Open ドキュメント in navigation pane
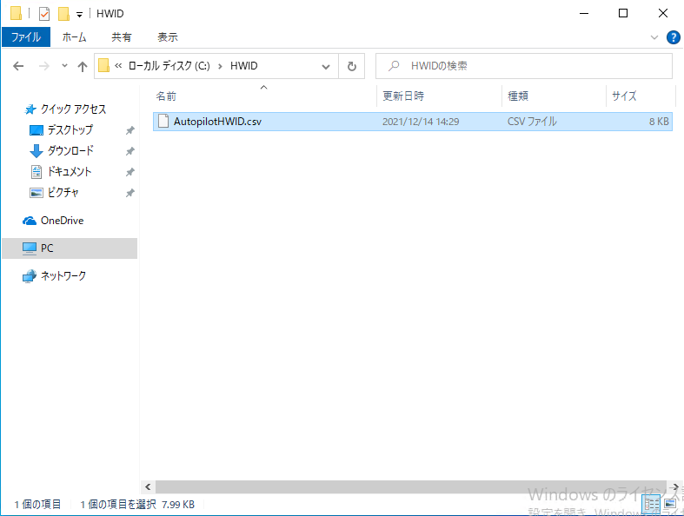Viewport: 684px width, 516px height. 70,171
